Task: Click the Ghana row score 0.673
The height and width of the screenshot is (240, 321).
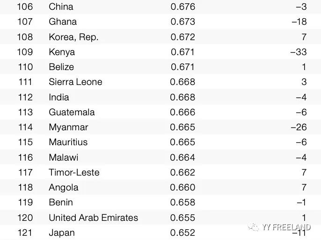Action: coord(183,21)
